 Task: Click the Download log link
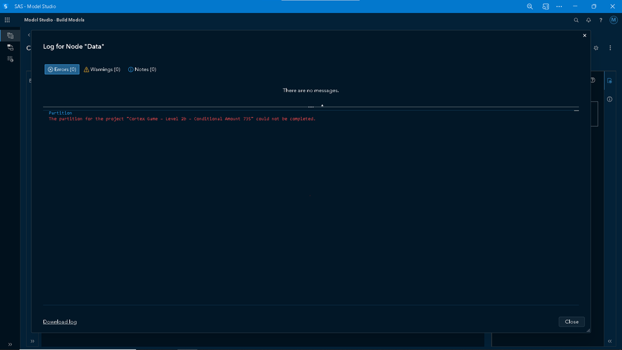click(x=60, y=322)
